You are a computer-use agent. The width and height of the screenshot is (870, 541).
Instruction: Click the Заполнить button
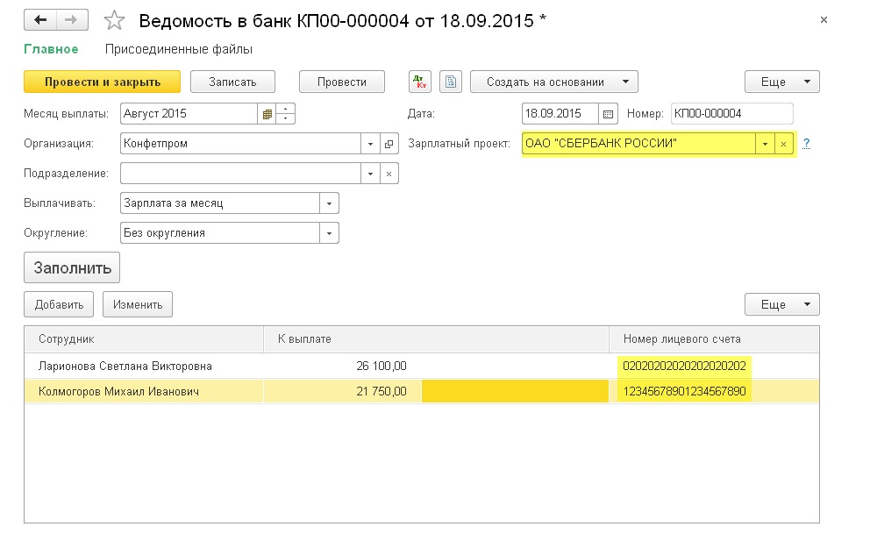[72, 267]
